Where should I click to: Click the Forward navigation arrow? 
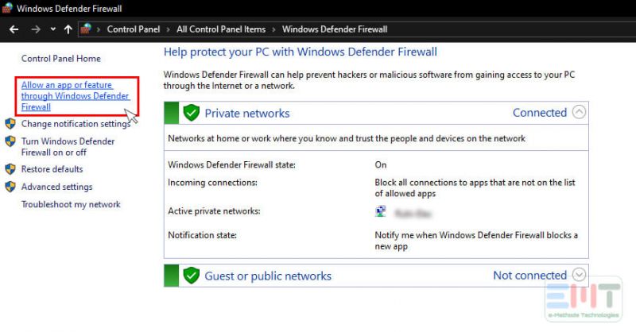[36, 29]
